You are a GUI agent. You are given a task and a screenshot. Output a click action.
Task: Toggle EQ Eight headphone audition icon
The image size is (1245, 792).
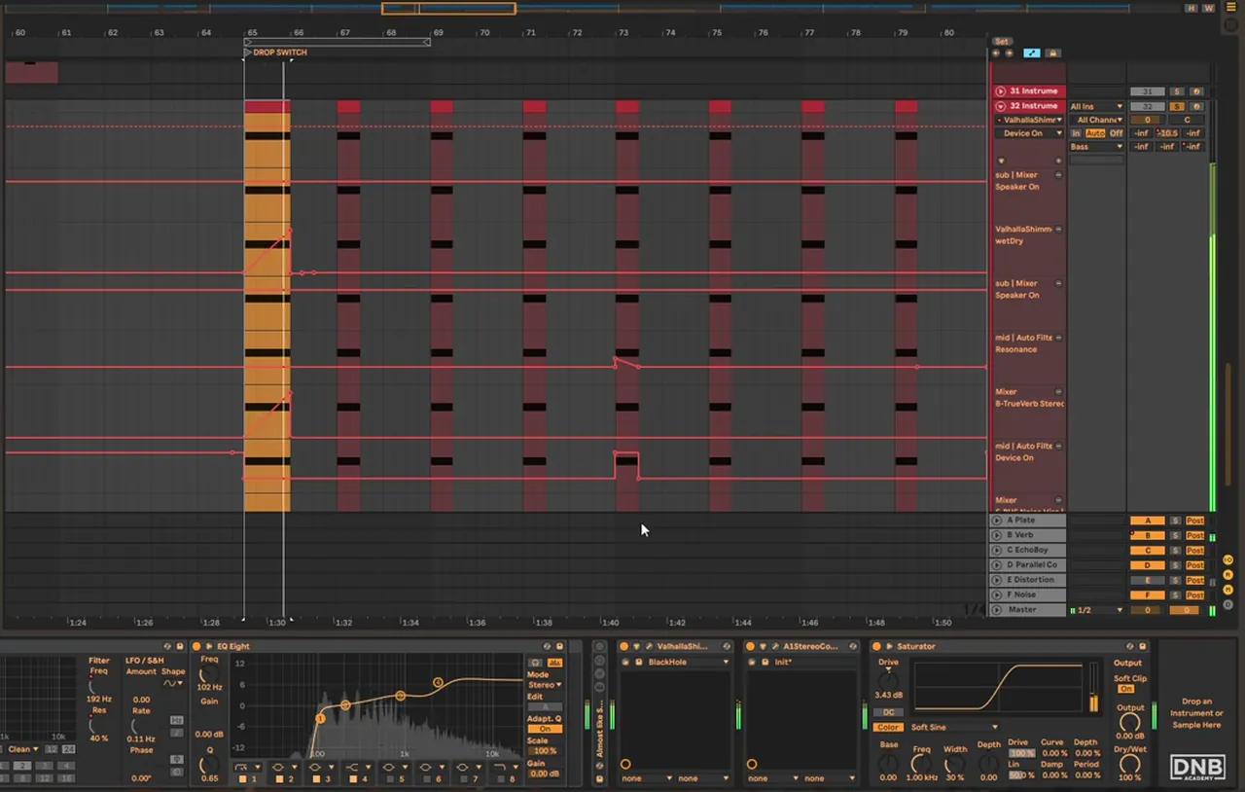(534, 663)
